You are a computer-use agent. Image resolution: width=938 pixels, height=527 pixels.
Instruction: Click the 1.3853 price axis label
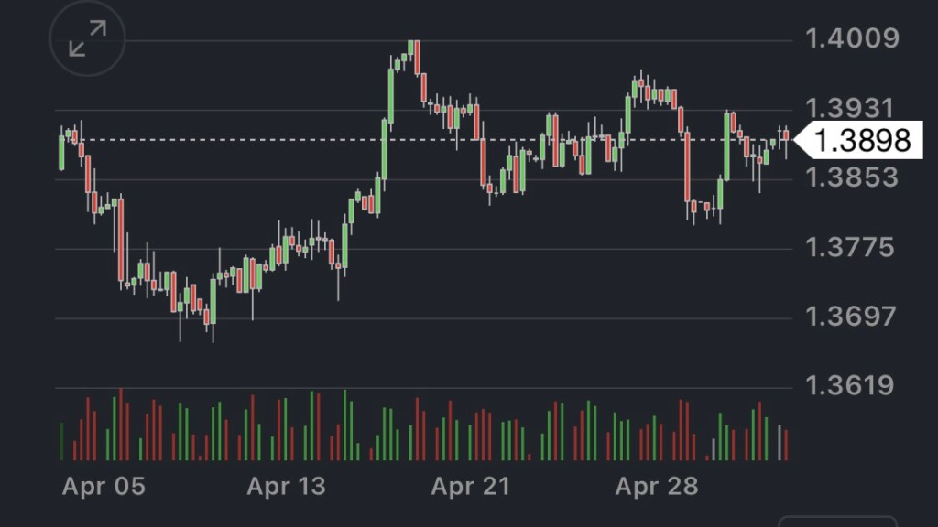851,178
